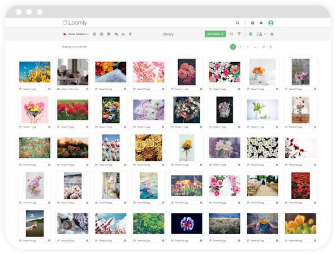This screenshot has height=254, width=336.
Task: Click the flower088.jpg file name
Action: [219, 241]
